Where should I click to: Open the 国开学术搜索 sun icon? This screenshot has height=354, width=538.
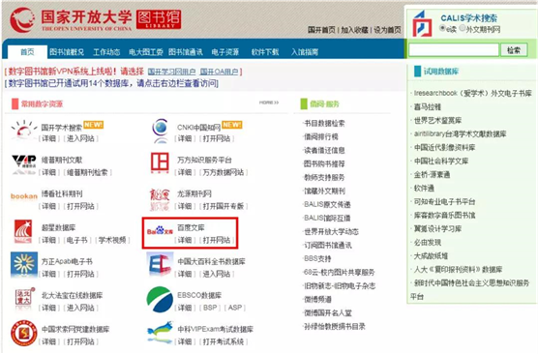pyautogui.click(x=23, y=130)
